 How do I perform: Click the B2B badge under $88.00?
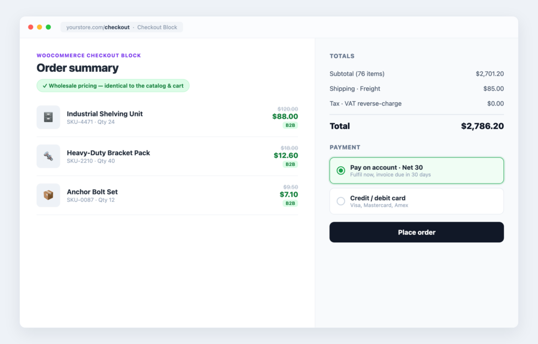tap(290, 125)
